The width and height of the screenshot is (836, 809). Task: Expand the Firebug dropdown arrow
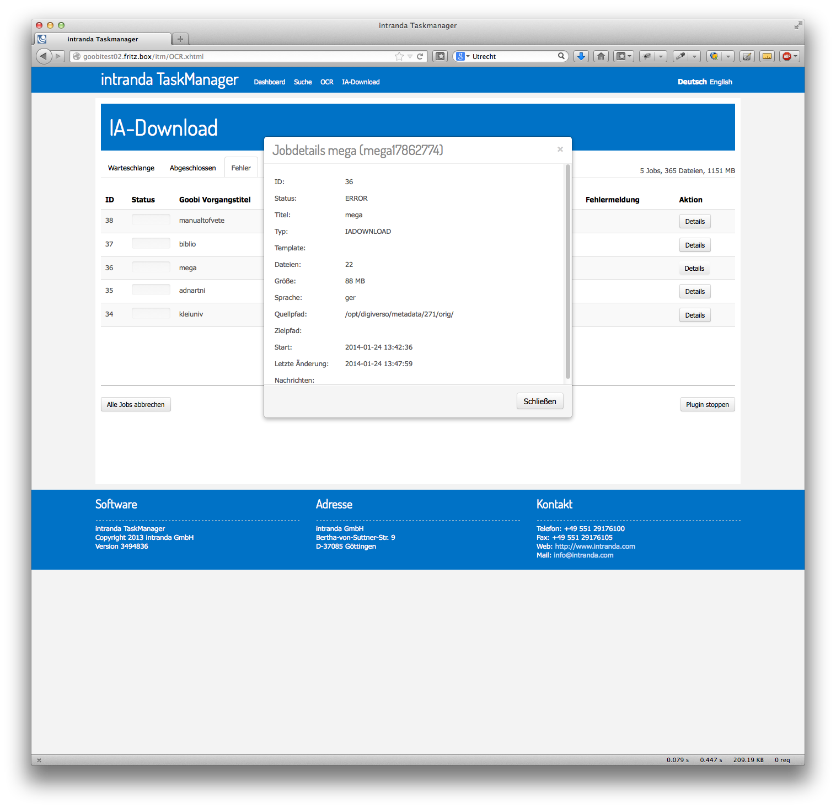(x=661, y=56)
